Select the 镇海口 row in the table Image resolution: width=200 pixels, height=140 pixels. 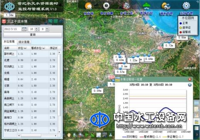[30, 118]
